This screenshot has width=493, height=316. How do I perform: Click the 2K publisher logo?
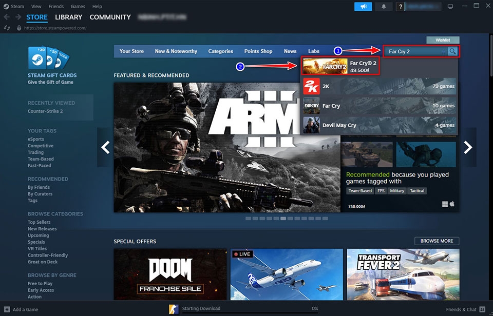(311, 86)
